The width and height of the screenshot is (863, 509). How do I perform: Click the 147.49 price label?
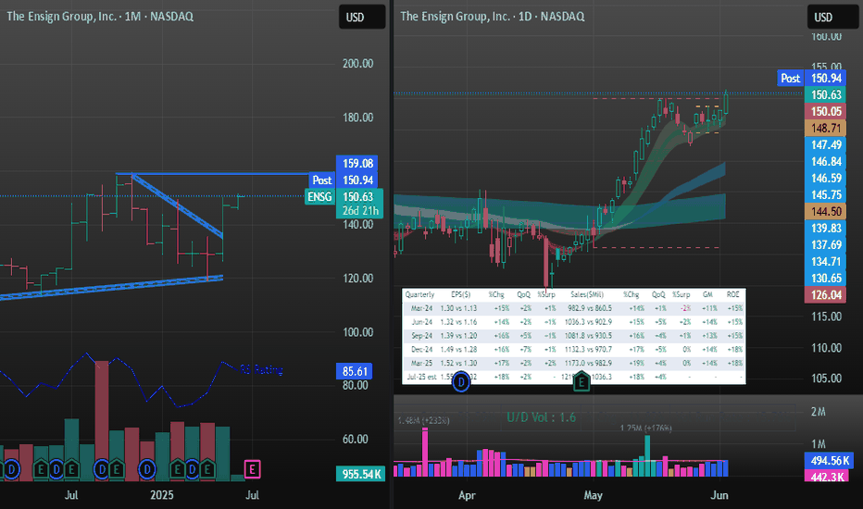pos(826,144)
